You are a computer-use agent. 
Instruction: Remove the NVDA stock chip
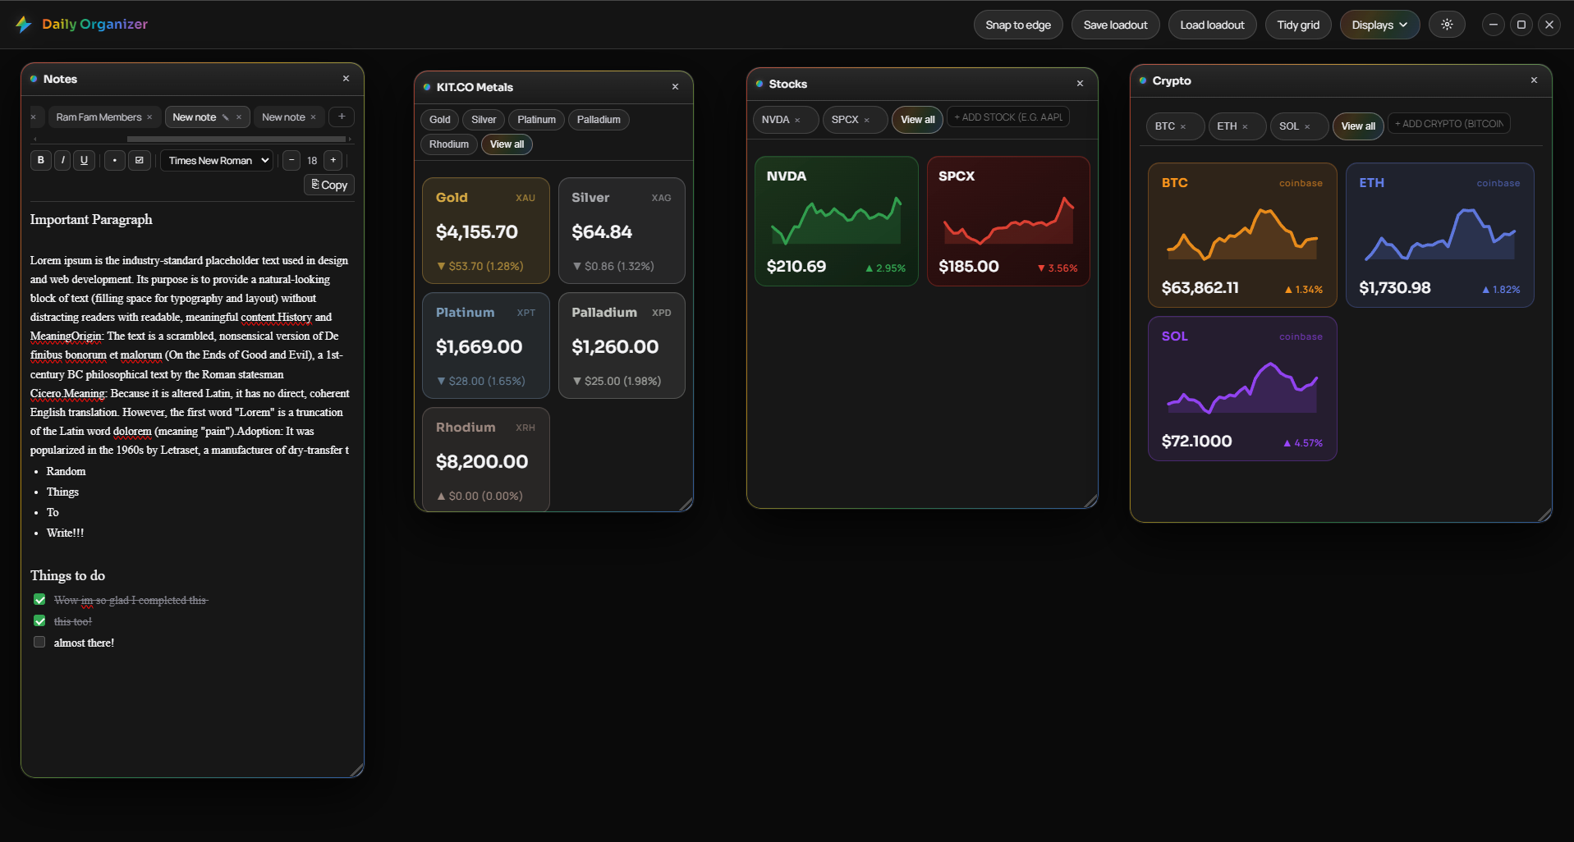[797, 120]
